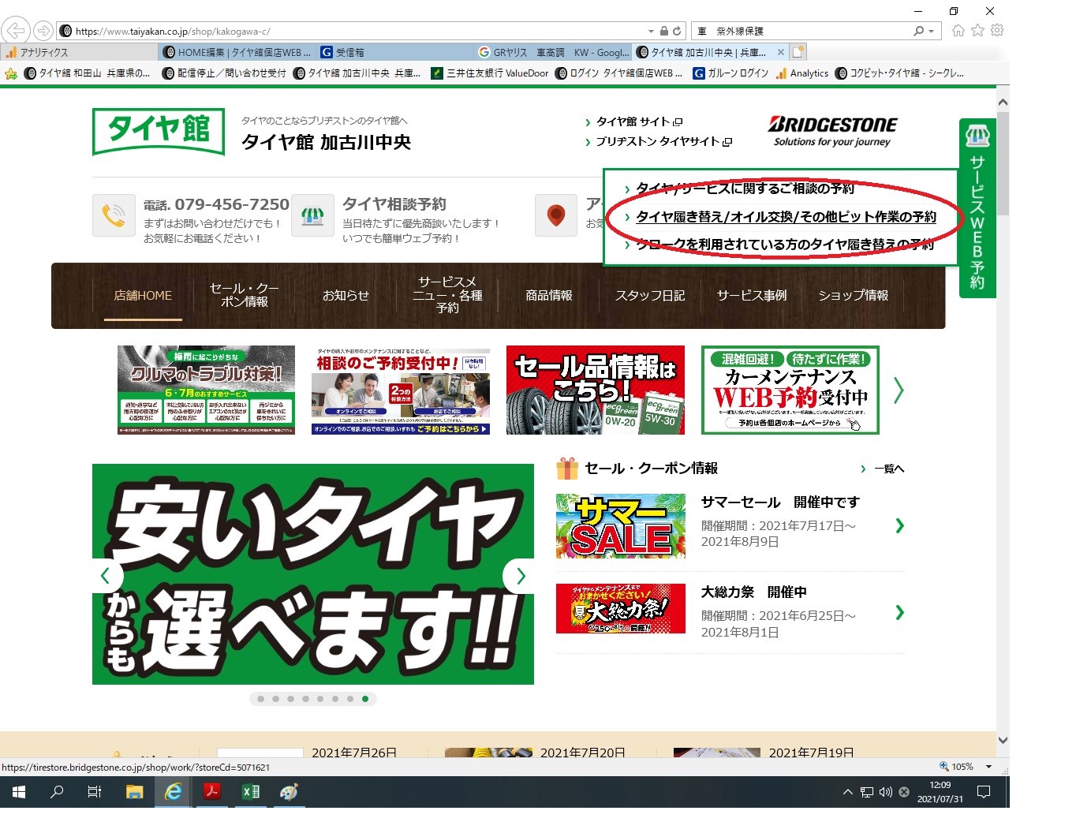Open the browser Tools gear icon
This screenshot has height=818, width=1091.
[998, 31]
